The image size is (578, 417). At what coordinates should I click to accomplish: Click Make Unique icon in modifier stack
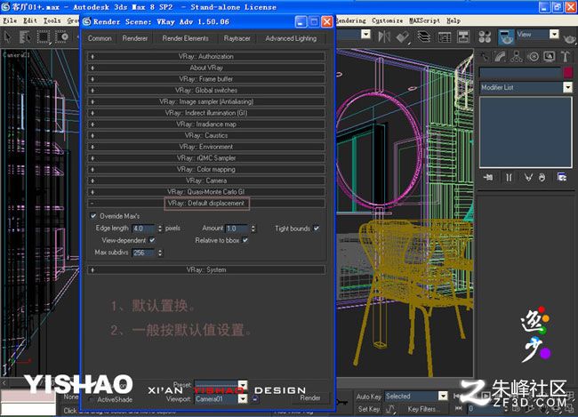pos(528,178)
